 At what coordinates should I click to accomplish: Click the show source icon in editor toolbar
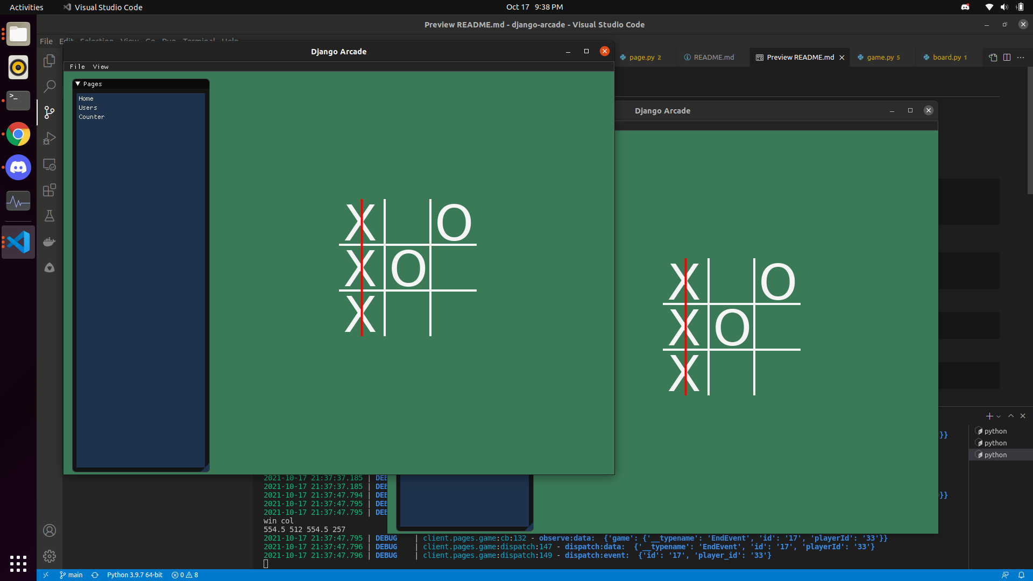coord(993,57)
